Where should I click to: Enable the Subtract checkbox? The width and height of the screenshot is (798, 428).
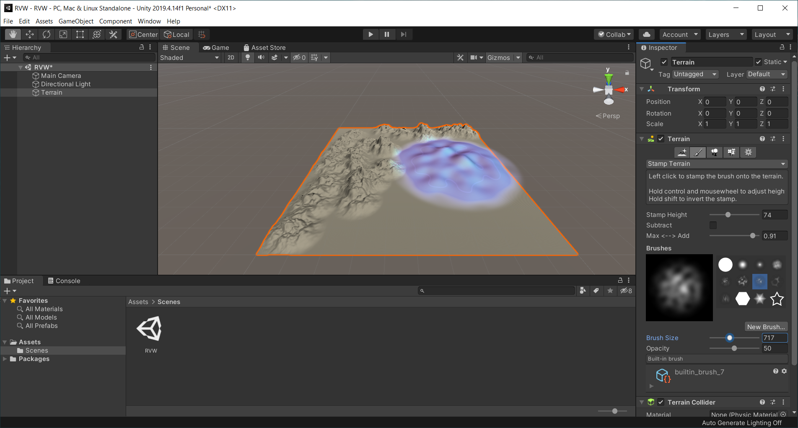tap(713, 225)
